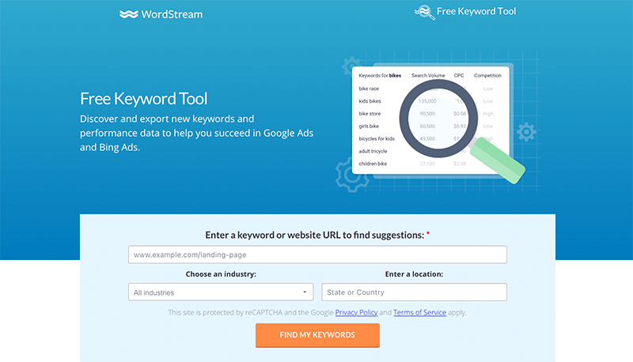Click the Free Keyword Tool header text
This screenshot has width=633, height=362.
tap(476, 11)
